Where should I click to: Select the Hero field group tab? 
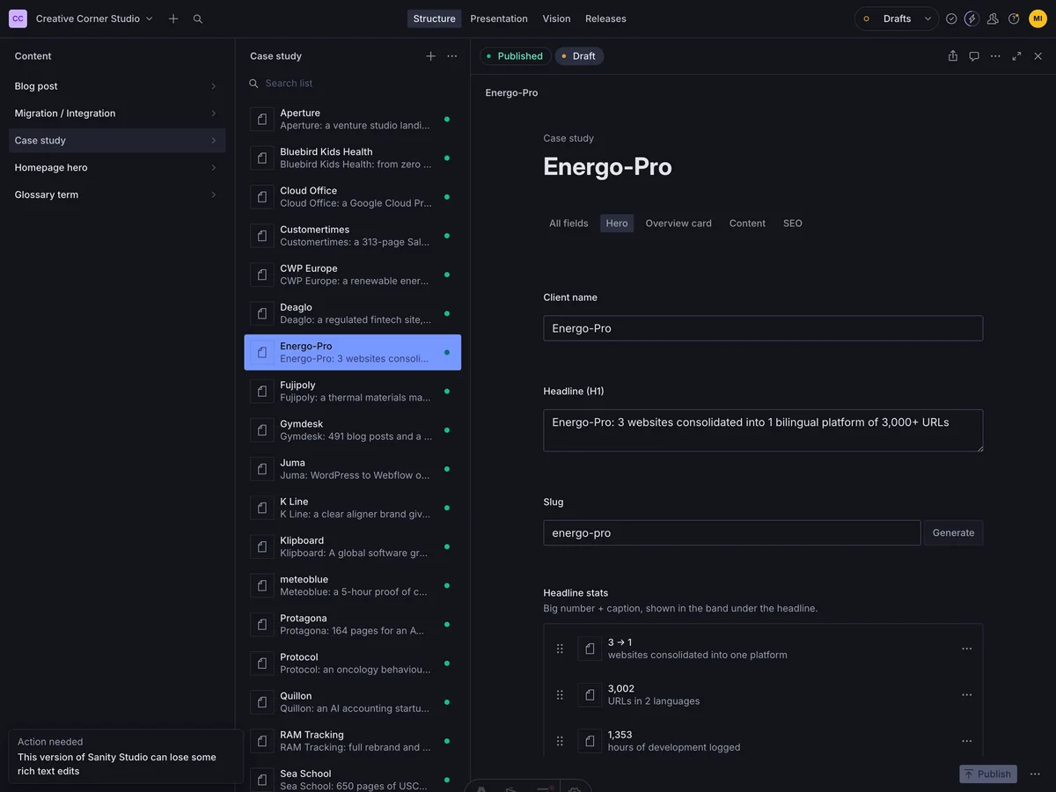pyautogui.click(x=617, y=224)
